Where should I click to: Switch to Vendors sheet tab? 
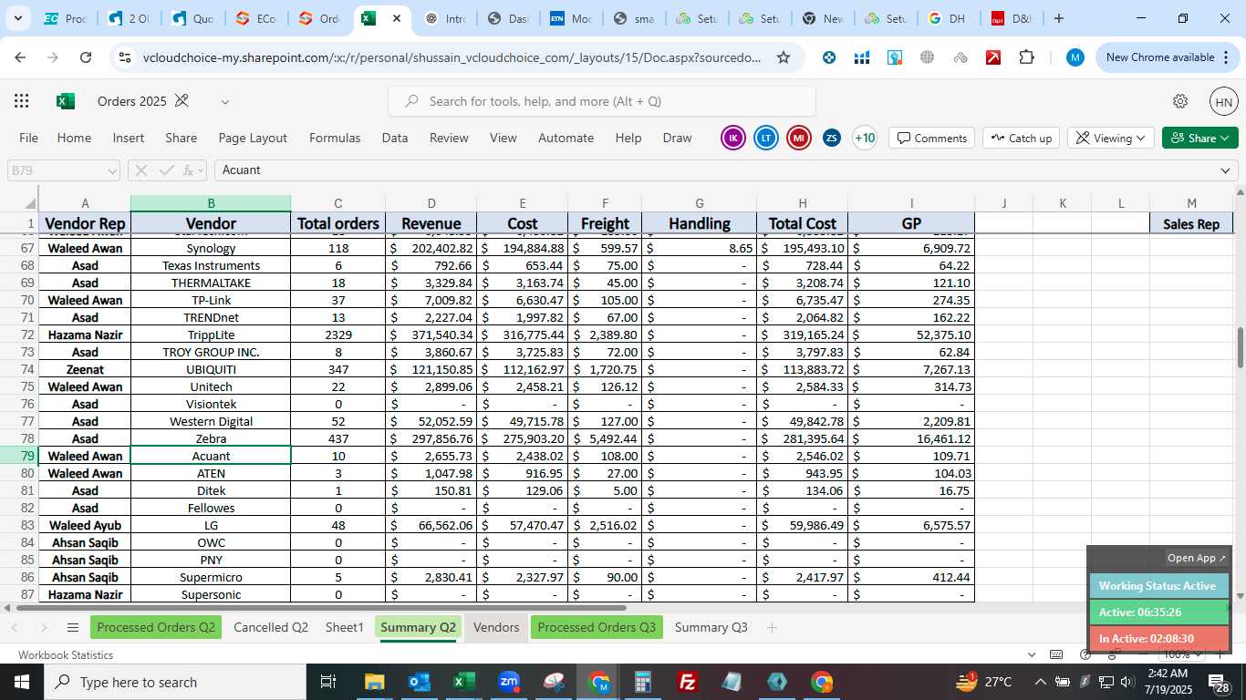pos(496,627)
